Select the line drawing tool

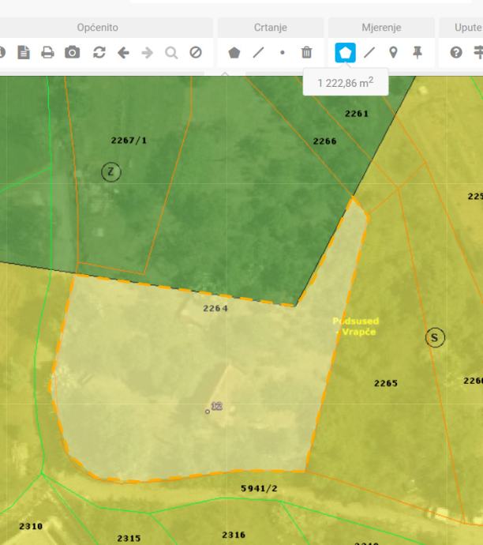coord(258,53)
